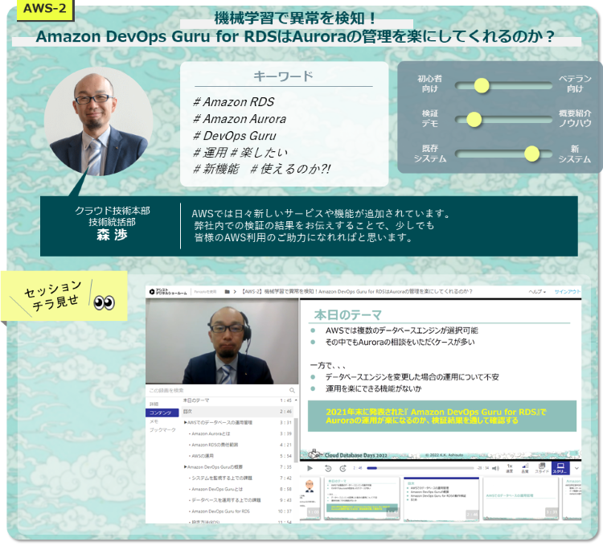
Task: Click the rewind 10 seconds icon
Action: pyautogui.click(x=327, y=467)
